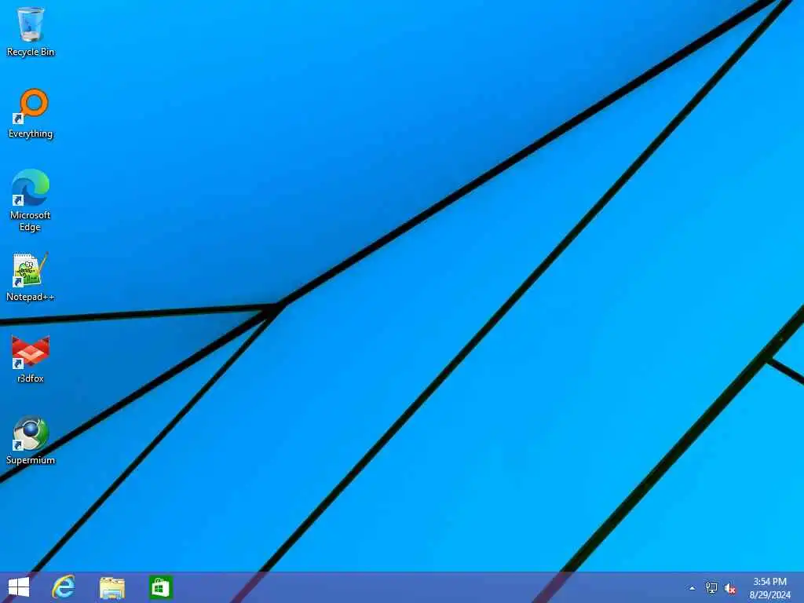The width and height of the screenshot is (804, 603).
Task: Open the Windows Store taskbar icon
Action: (160, 587)
